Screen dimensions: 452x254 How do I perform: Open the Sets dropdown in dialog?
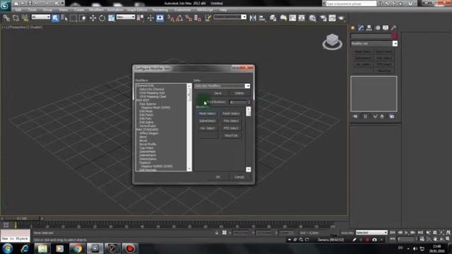pyautogui.click(x=222, y=86)
